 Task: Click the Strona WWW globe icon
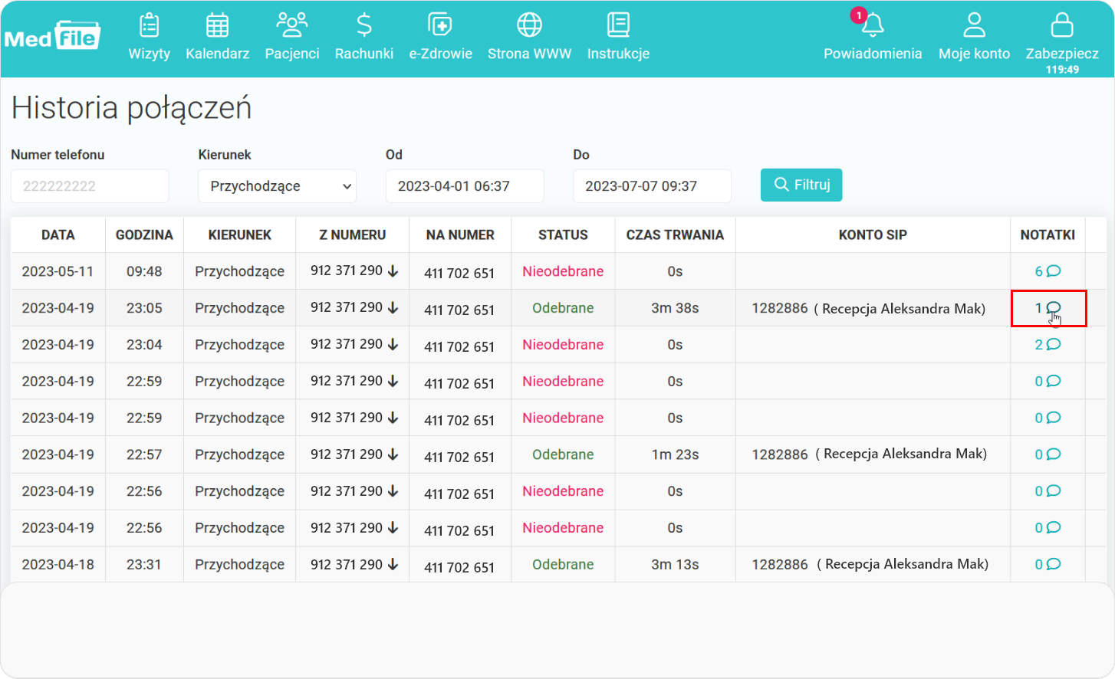[x=529, y=25]
